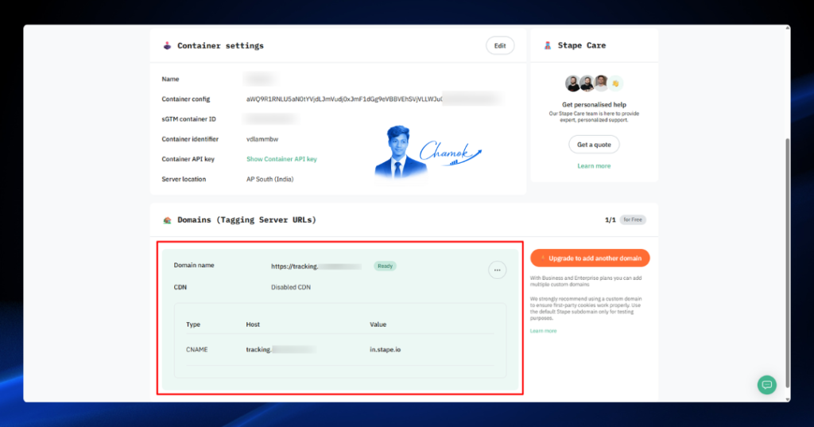Click the Stape Care team avatars
The height and width of the screenshot is (427, 814).
click(x=587, y=83)
